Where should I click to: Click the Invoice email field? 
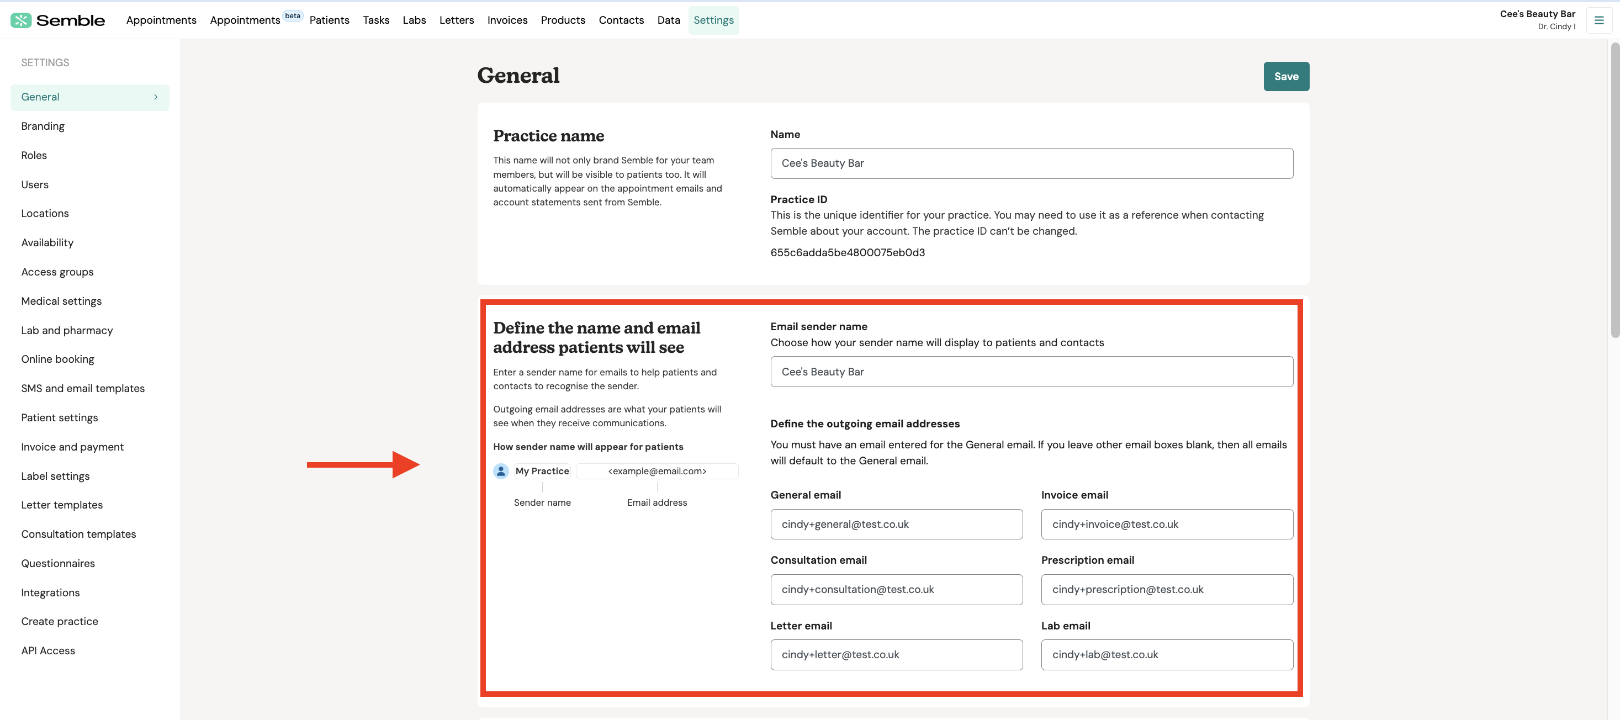(x=1167, y=525)
